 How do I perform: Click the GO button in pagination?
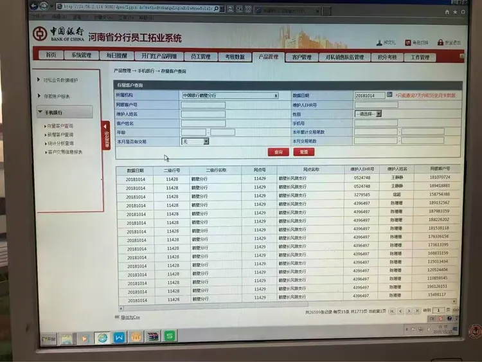(456, 310)
